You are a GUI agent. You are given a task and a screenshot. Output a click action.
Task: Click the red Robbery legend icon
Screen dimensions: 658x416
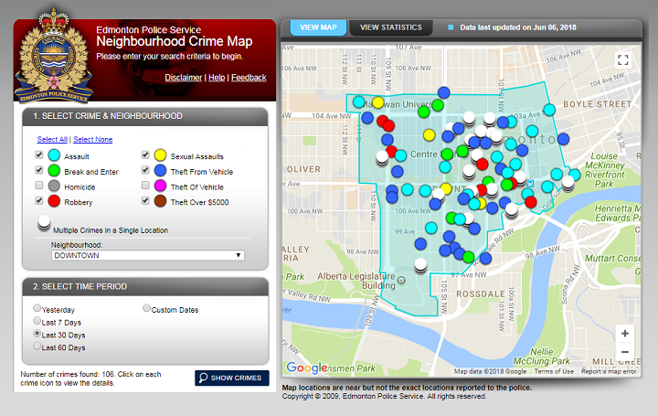[x=54, y=201]
